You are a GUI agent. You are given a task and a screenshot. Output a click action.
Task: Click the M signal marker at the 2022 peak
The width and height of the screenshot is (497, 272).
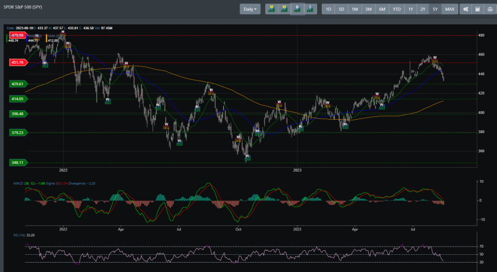coord(63,32)
